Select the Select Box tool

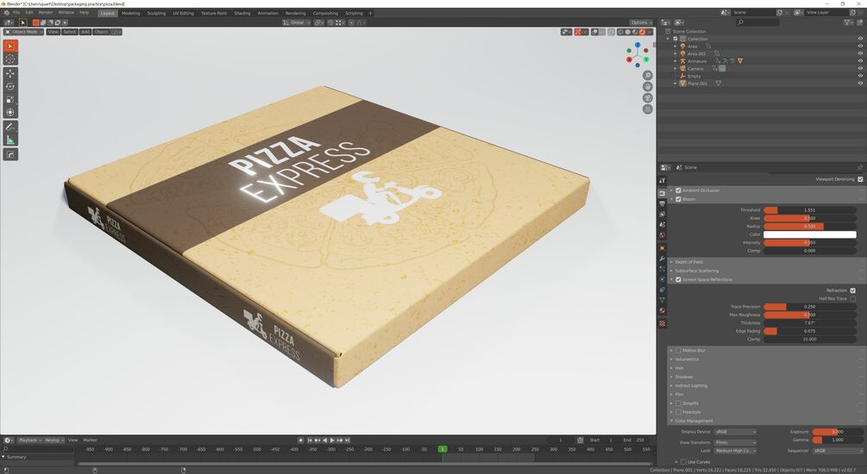(10, 46)
